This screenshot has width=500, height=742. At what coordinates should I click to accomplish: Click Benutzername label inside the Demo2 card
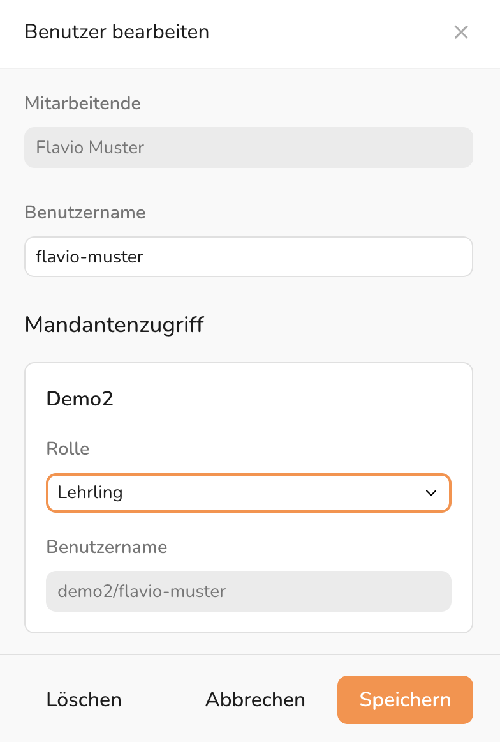107,547
